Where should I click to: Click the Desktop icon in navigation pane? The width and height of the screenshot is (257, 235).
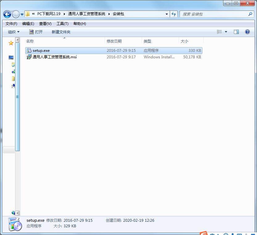point(11,57)
